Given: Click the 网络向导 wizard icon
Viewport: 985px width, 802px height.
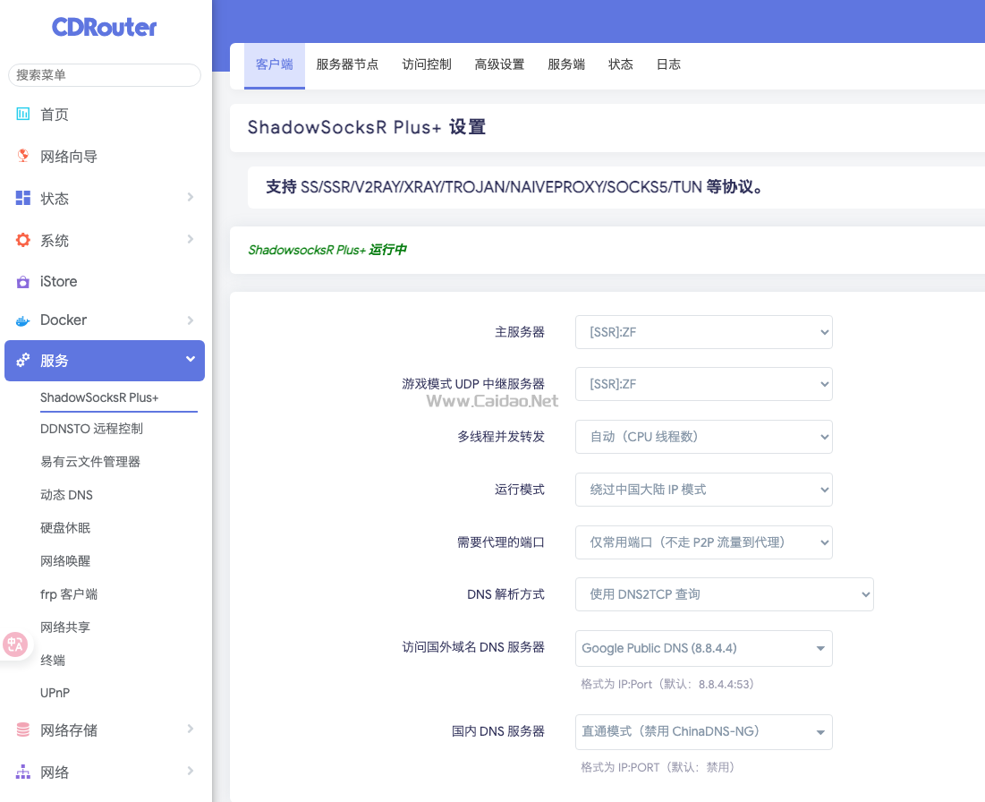Looking at the screenshot, I should [x=23, y=157].
